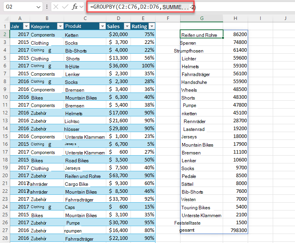Click the 'Ketten' product cell in row 2
The height and width of the screenshot is (243, 295).
coord(85,35)
